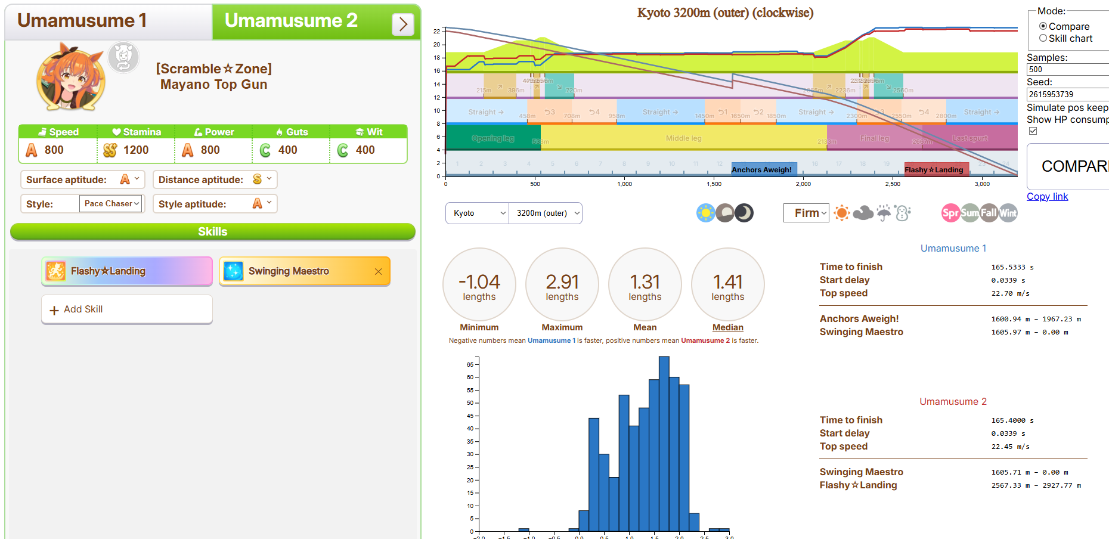Click Middle leg phase segment
The image size is (1109, 539).
(684, 138)
